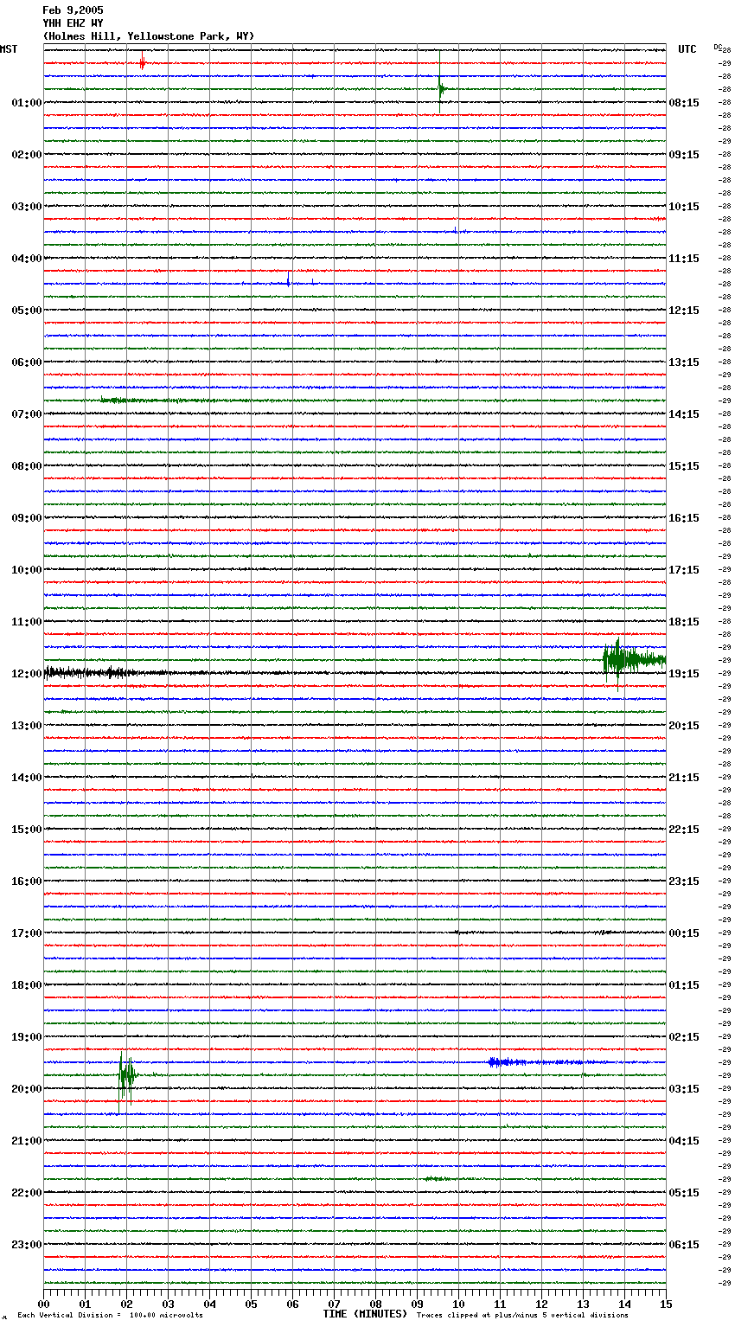
Task: Click the blue spike on the 04:30 trace
Action: (288, 280)
